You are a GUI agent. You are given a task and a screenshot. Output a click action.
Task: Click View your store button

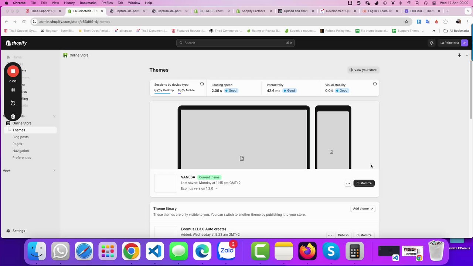click(x=363, y=70)
